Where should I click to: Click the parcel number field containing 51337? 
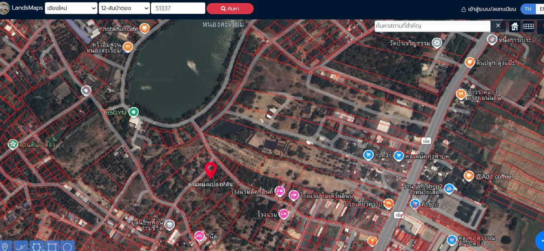[178, 8]
